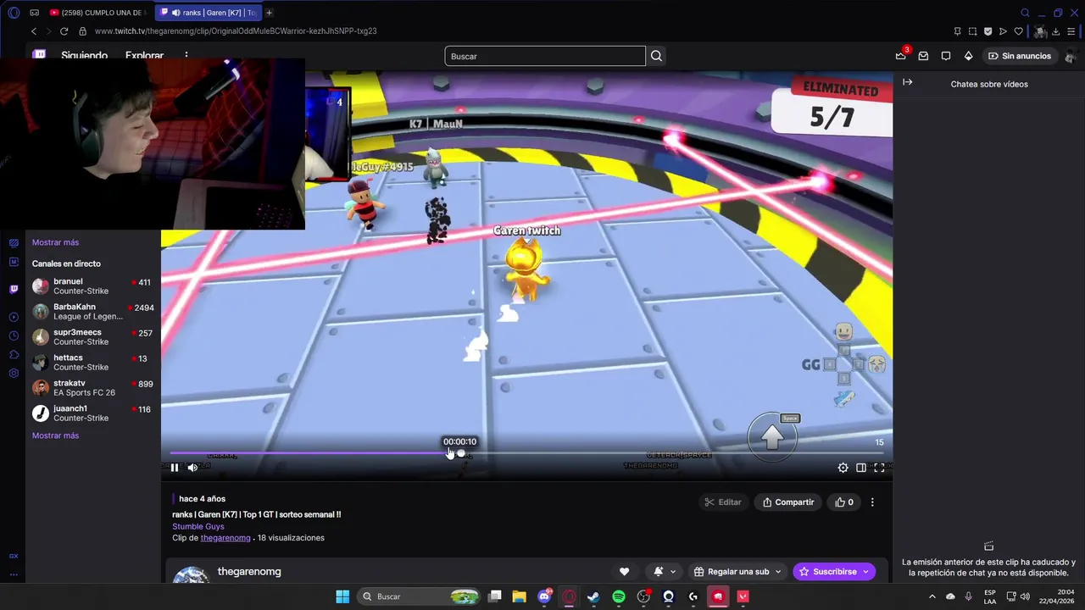Click Mostrar más below juaanch1
Viewport: 1085px width, 610px height.
coord(55,435)
